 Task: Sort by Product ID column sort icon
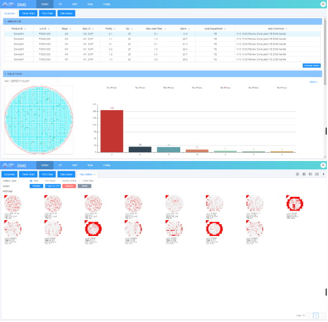click(x=25, y=29)
